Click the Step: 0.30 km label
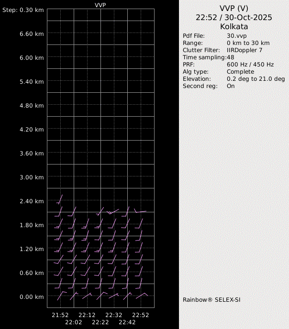Screen dimensions: 289x329 (23, 10)
